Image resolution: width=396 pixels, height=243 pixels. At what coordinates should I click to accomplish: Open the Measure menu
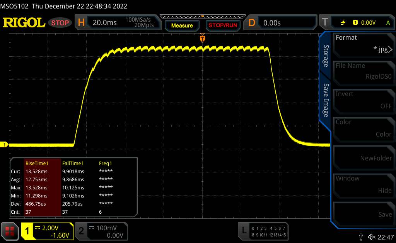click(182, 25)
